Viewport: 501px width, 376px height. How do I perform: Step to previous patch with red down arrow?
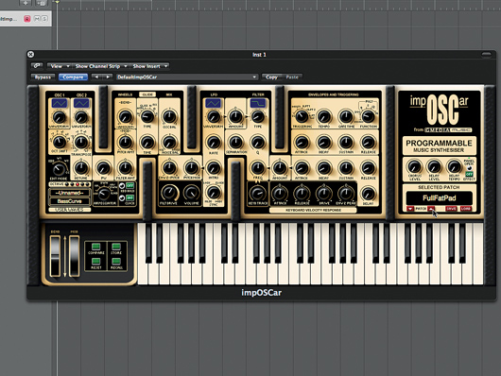point(410,209)
